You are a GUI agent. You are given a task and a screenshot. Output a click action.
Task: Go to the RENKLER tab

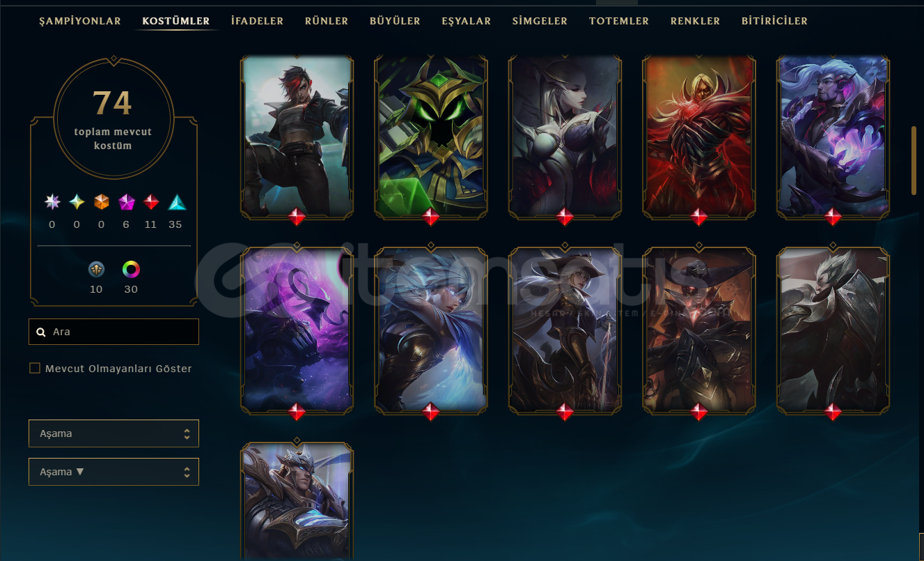click(695, 21)
